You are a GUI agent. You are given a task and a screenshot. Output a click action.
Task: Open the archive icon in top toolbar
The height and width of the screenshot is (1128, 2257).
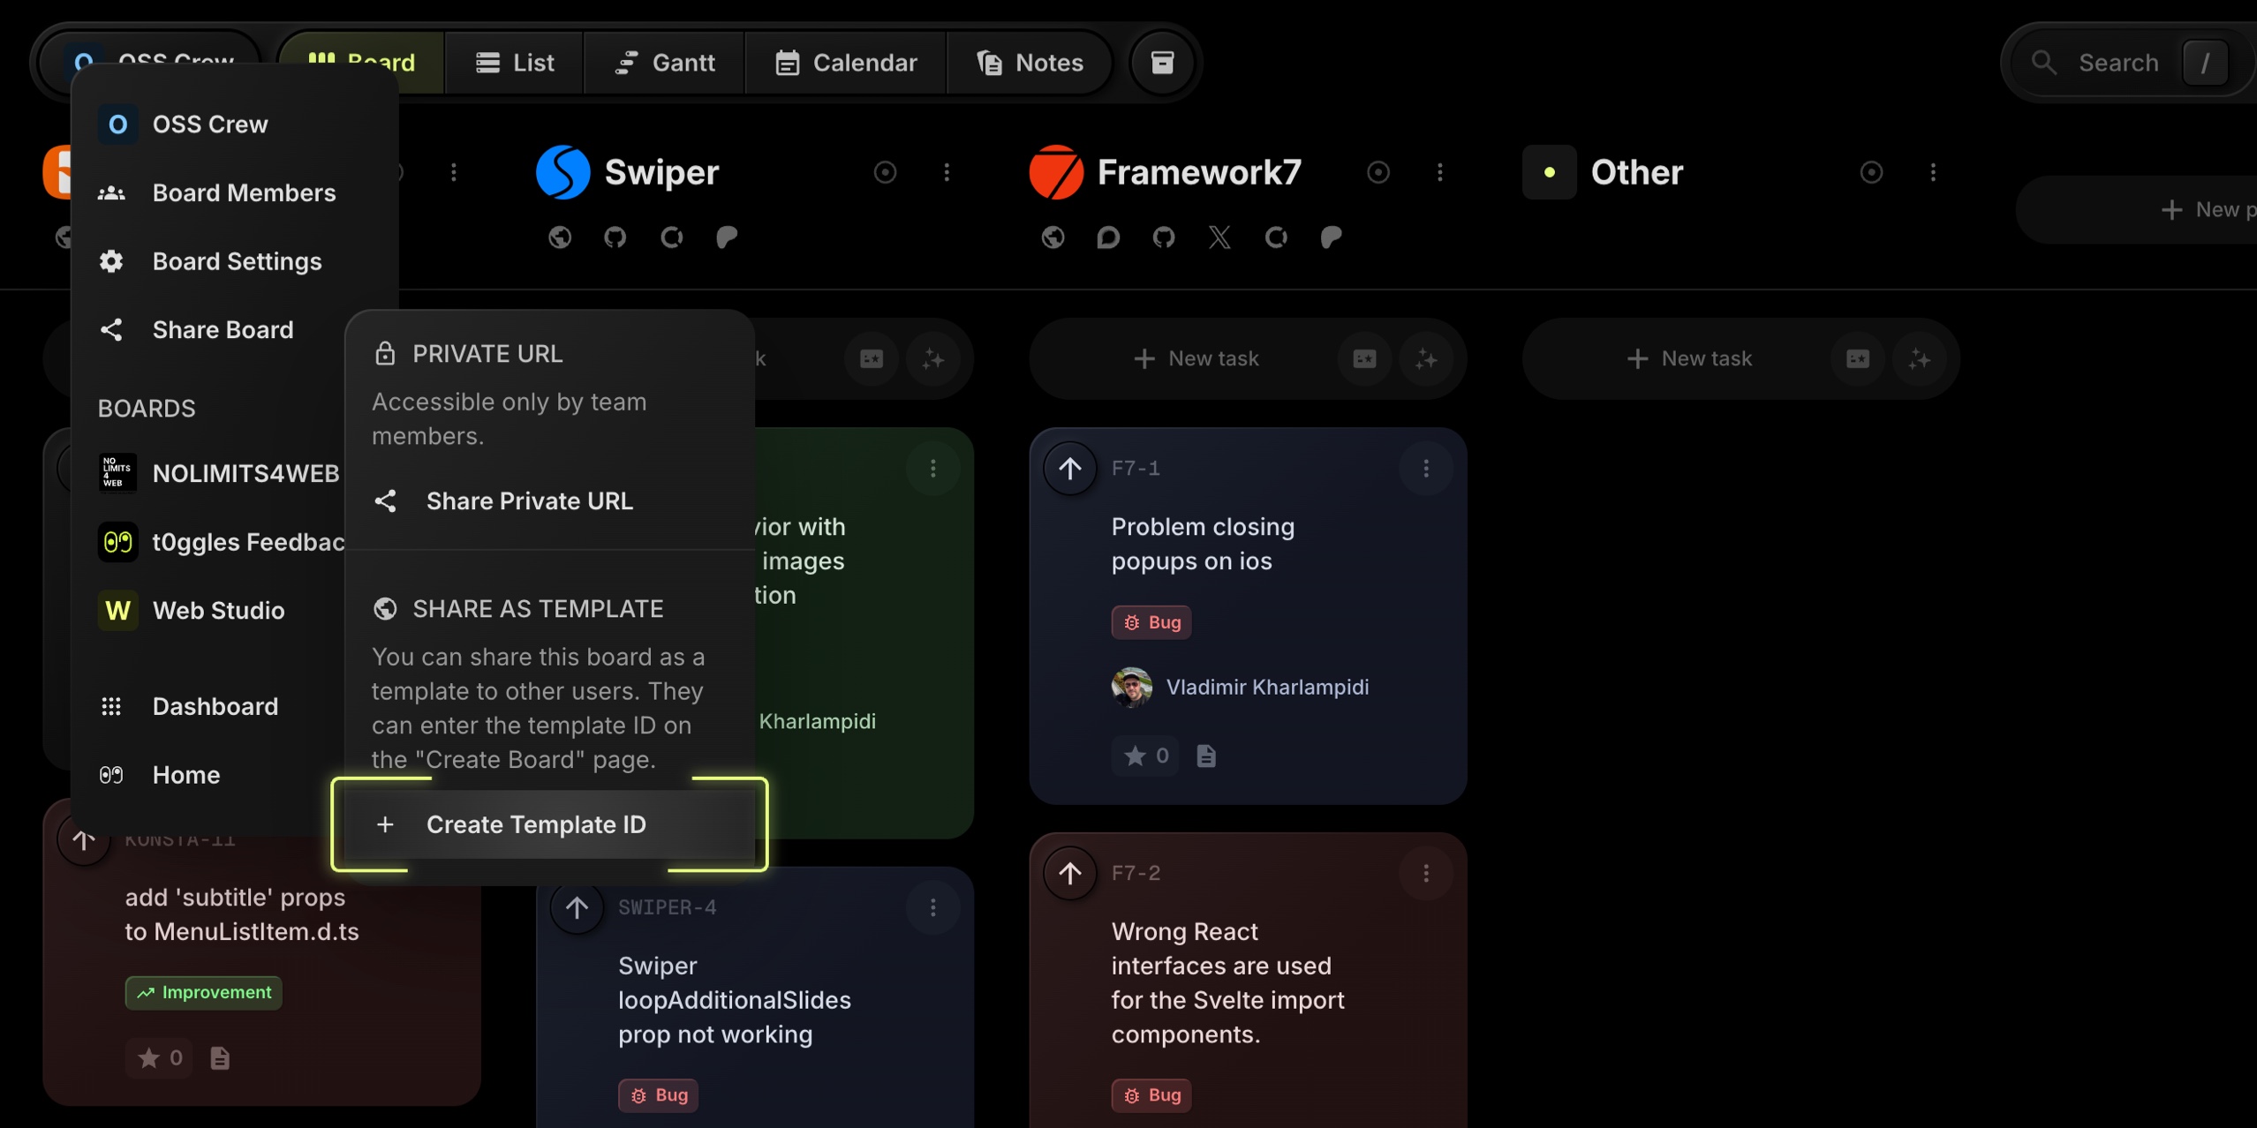(x=1162, y=63)
